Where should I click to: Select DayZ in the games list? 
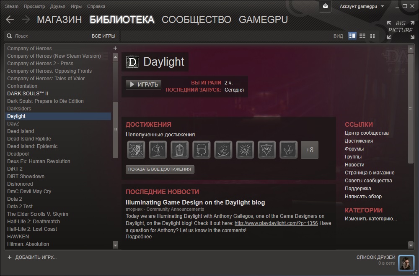pyautogui.click(x=58, y=124)
